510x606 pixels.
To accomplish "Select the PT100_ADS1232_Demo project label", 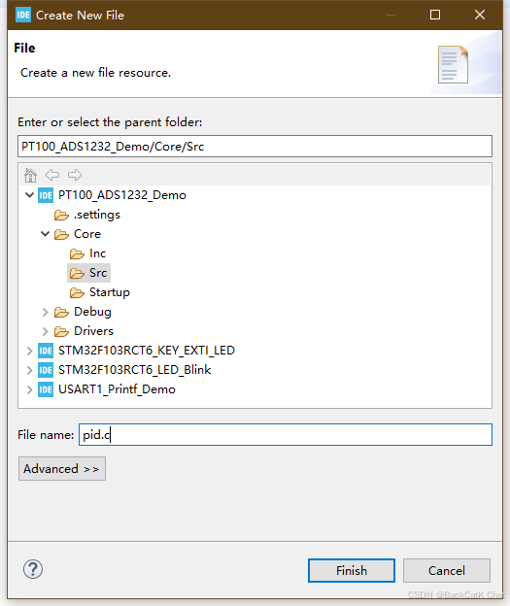I will (122, 195).
